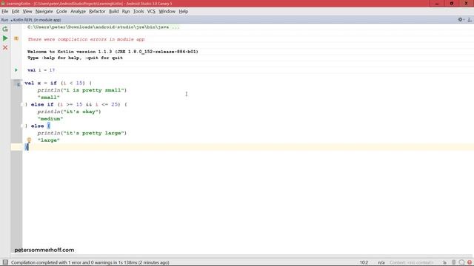Click the "Welcome to Kotlin version 1.1.3" line
Viewport: 474px width, 266px height.
pos(113,52)
